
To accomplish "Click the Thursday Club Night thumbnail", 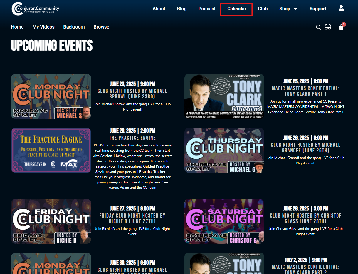I will coord(224,150).
